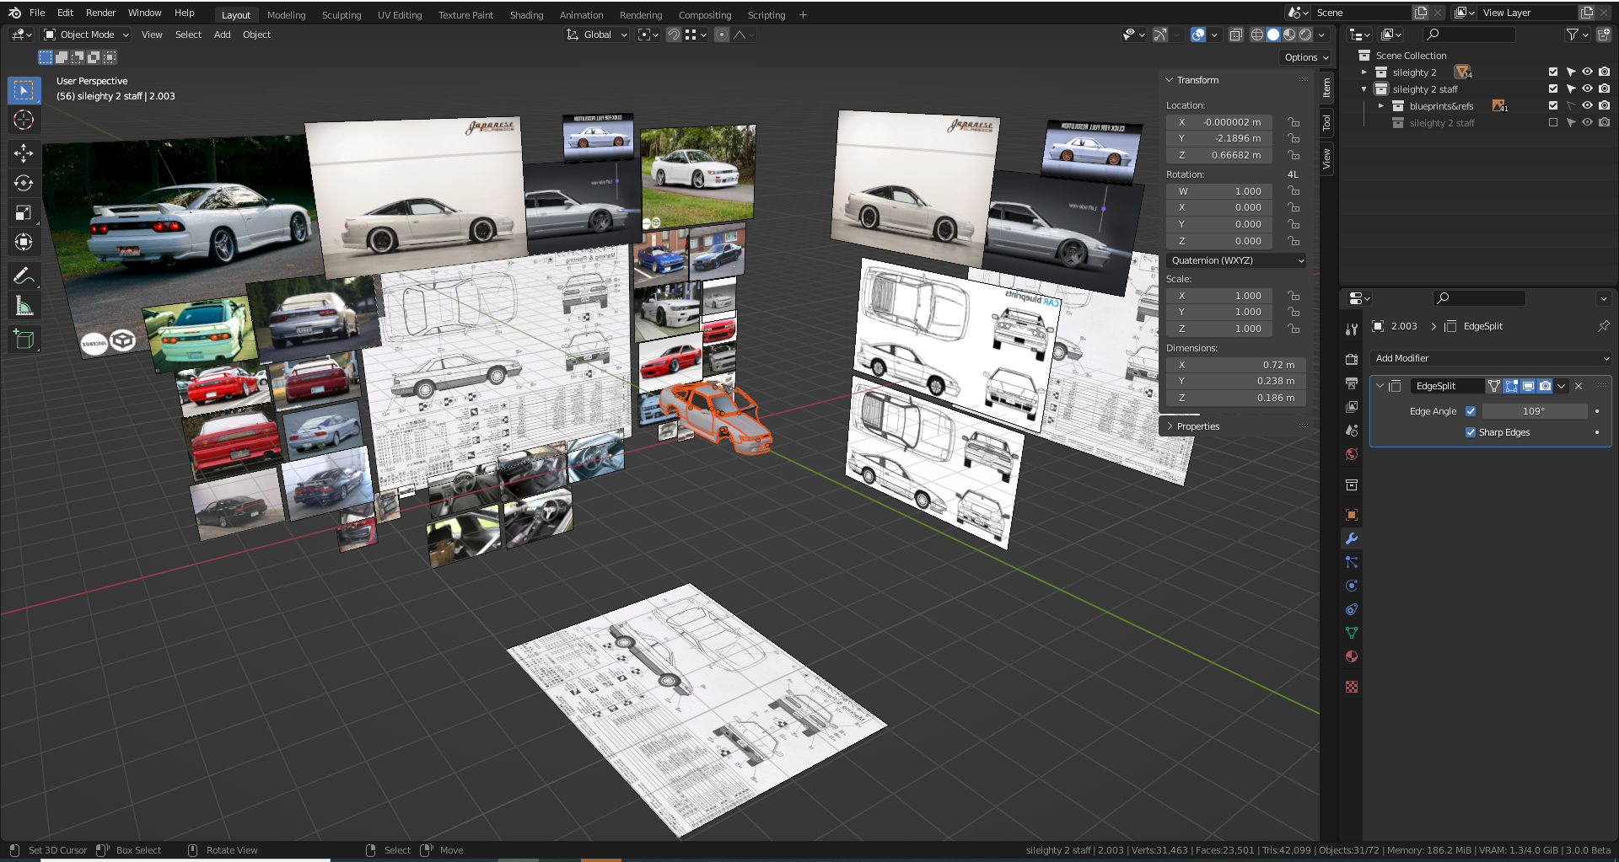Viewport: 1619px width, 862px height.
Task: Toggle the Edge Angle checkbox
Action: (1471, 411)
